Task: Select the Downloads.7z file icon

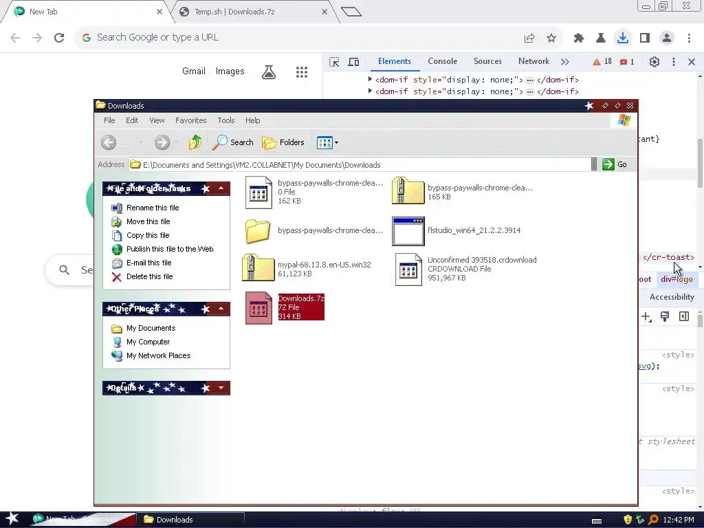Action: [x=258, y=308]
